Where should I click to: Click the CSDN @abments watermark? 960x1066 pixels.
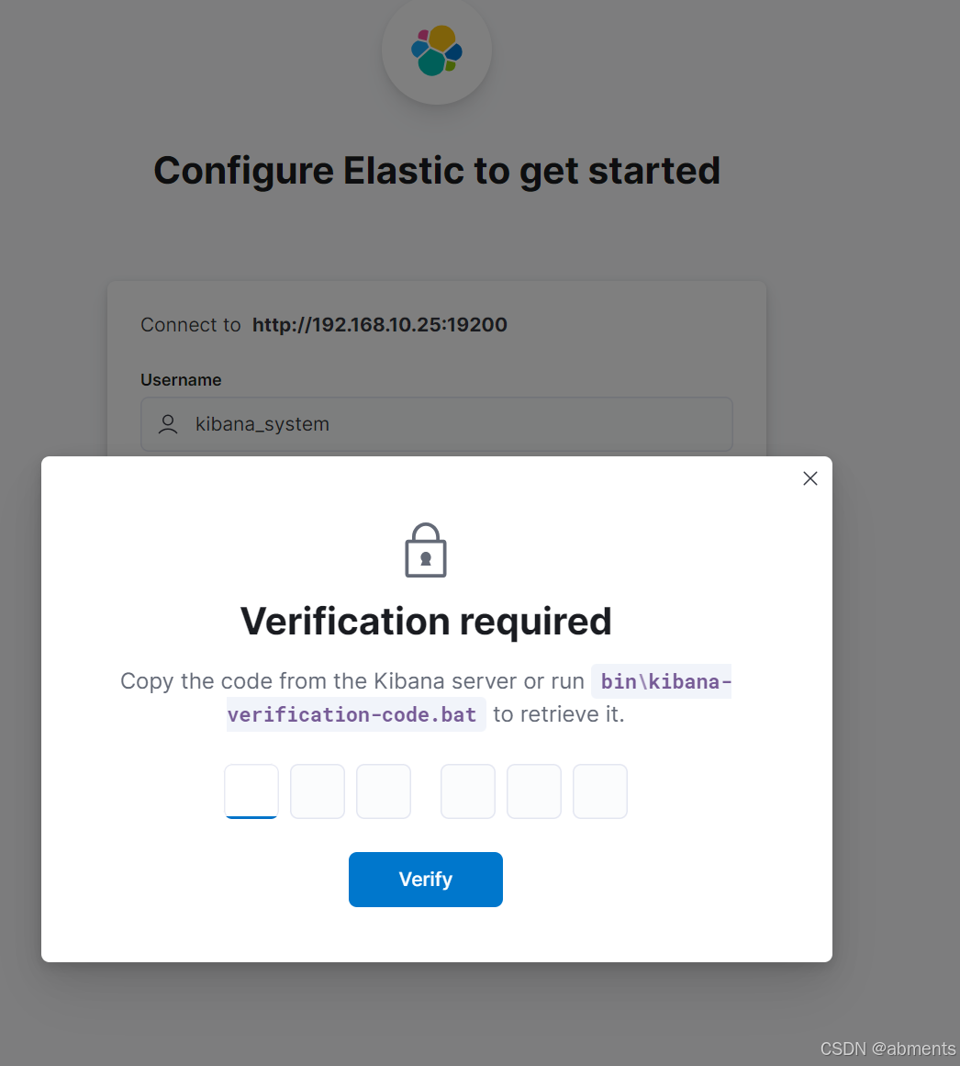pyautogui.click(x=887, y=1049)
